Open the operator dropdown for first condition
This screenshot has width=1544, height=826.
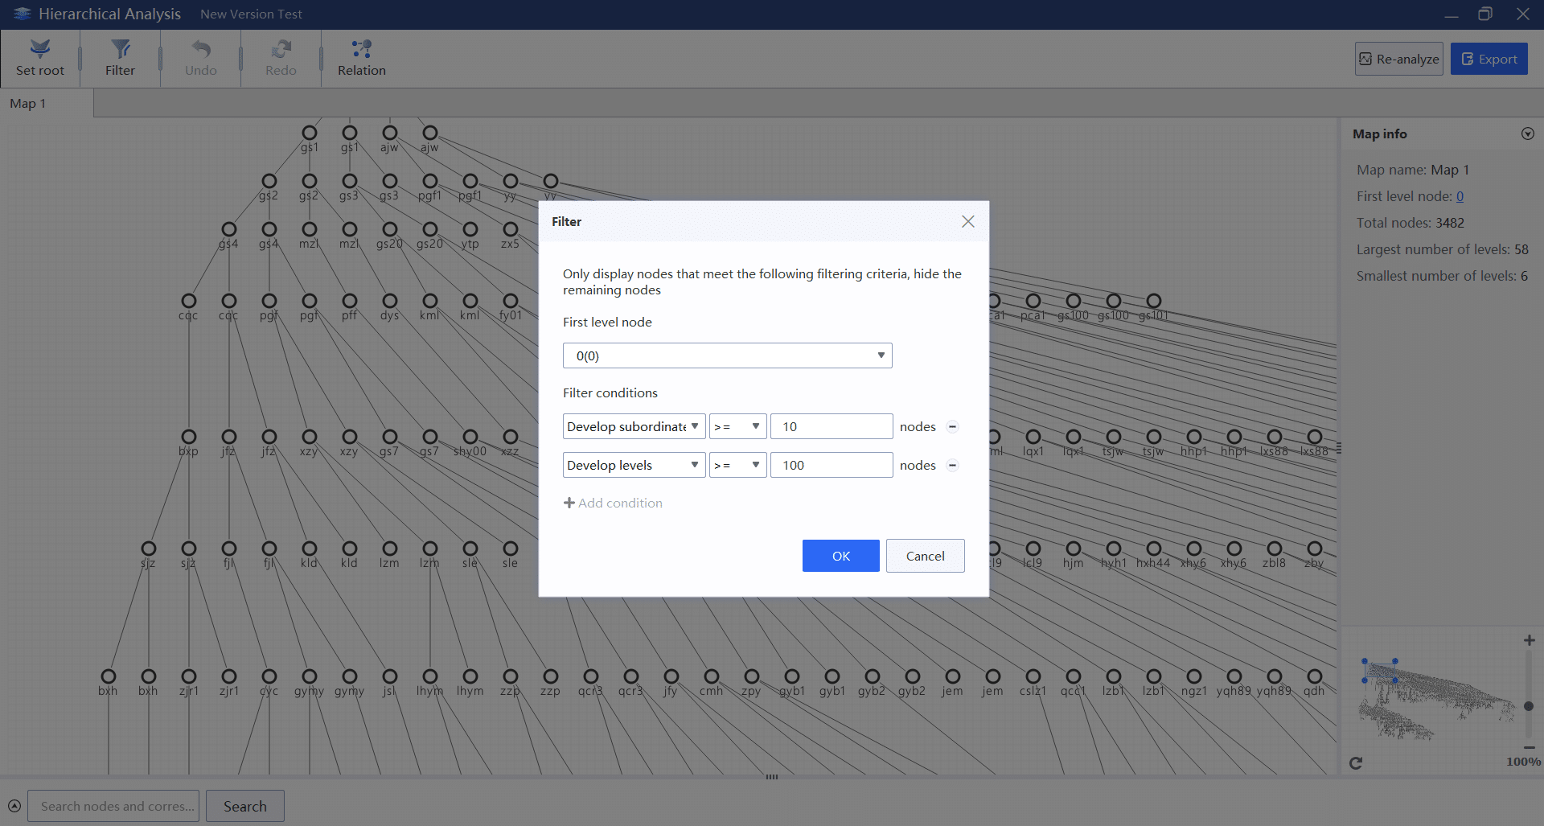click(x=737, y=426)
